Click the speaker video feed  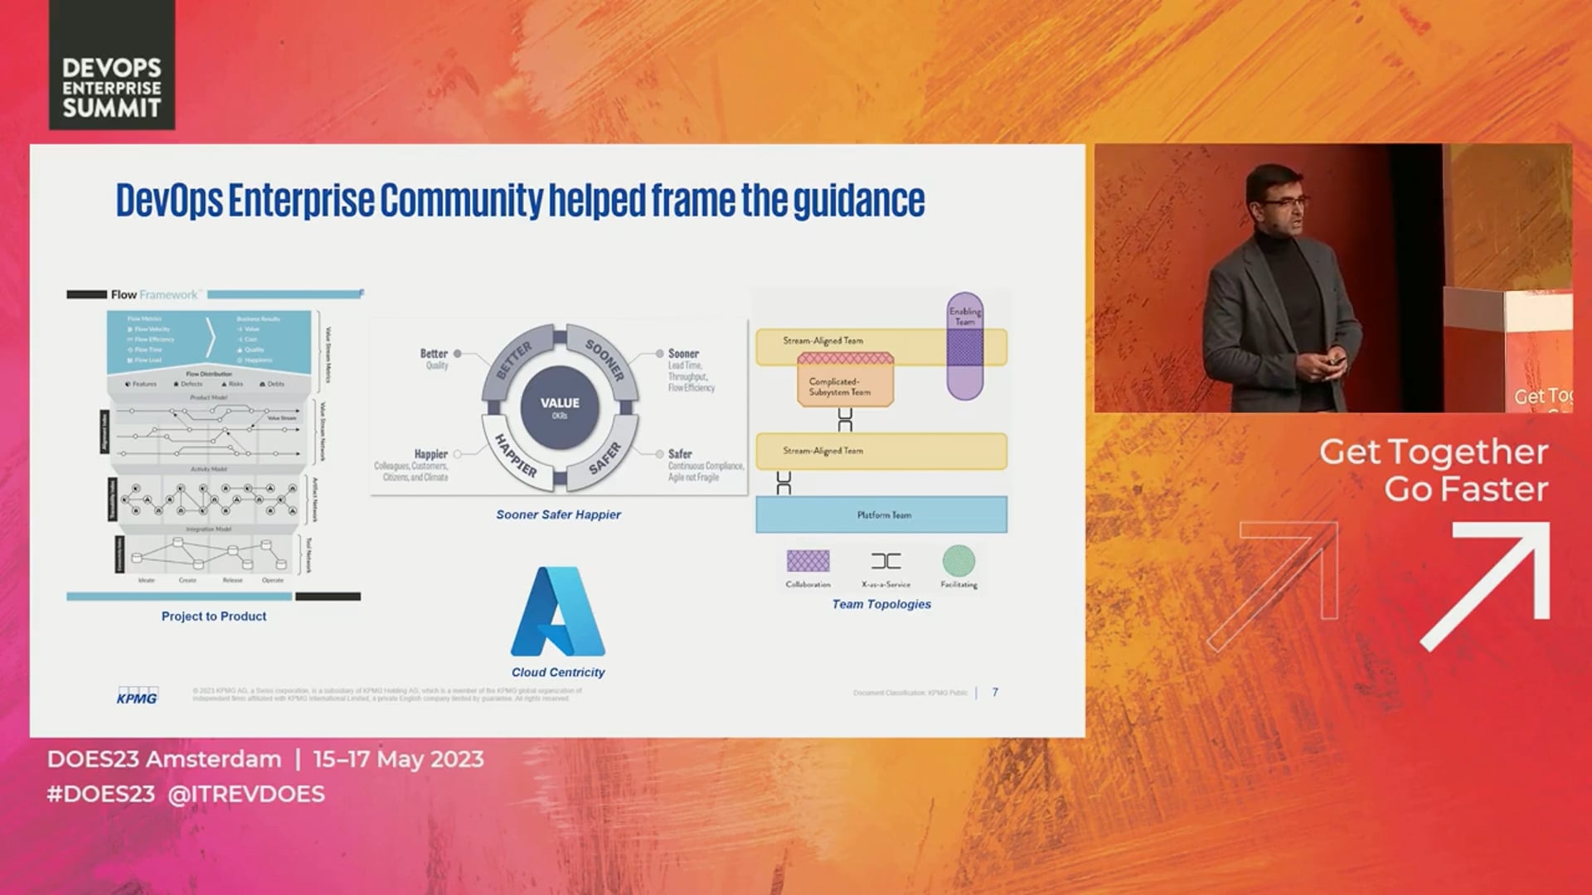click(x=1332, y=278)
